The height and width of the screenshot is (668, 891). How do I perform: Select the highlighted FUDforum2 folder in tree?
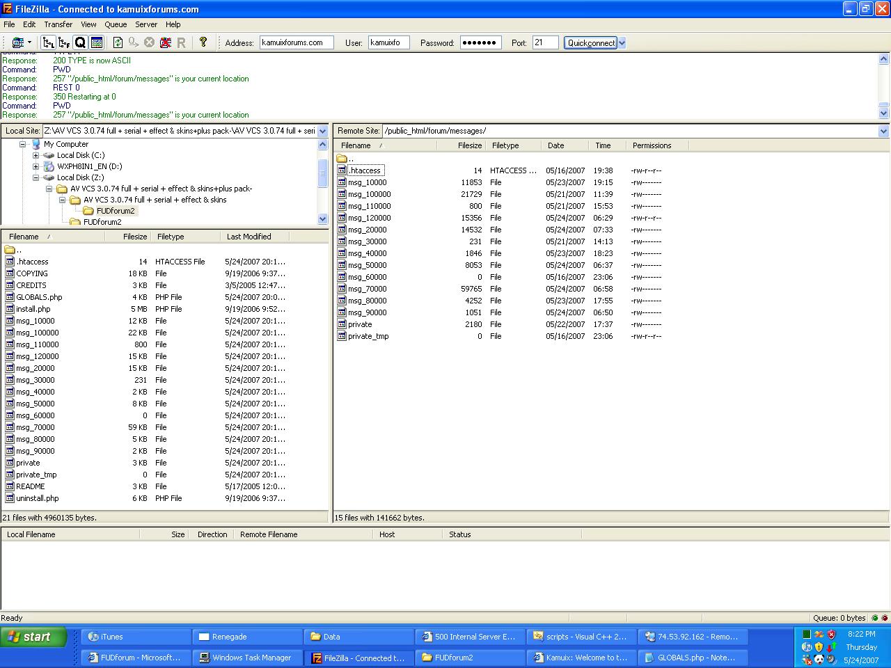coord(116,211)
